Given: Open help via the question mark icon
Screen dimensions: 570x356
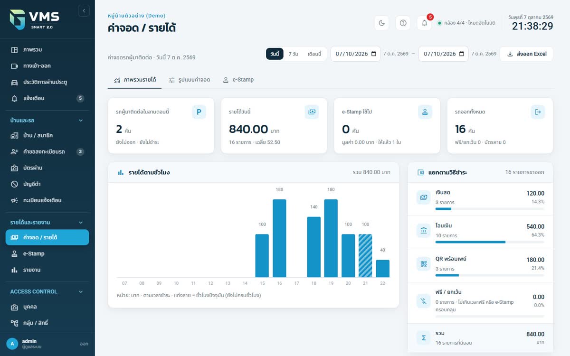Looking at the screenshot, I should coord(403,23).
